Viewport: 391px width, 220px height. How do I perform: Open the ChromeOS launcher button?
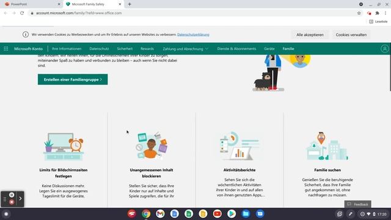(x=6, y=214)
